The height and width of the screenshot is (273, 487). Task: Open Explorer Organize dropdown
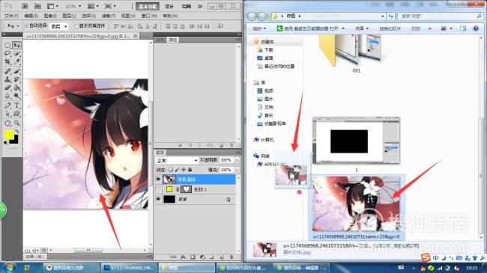[259, 28]
